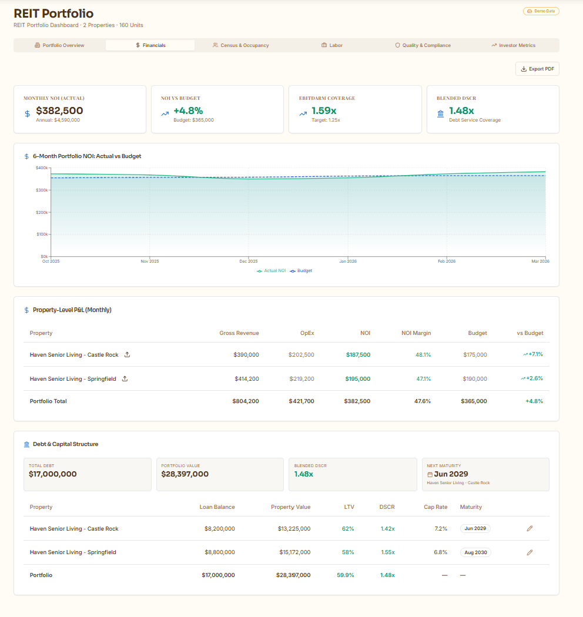Screen dimensions: 583x617
Task: Click the 47.6% NOI margin in Portfolio Total row
Action: 422,401
